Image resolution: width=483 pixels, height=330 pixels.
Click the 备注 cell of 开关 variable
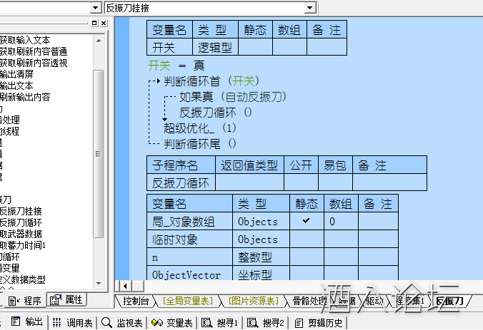coord(327,47)
